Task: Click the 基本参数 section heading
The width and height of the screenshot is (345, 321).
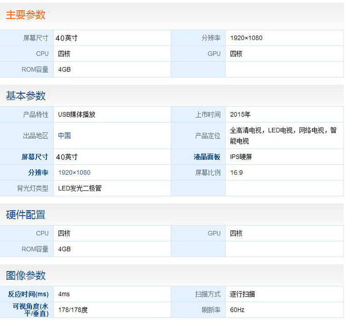Action: pos(26,96)
